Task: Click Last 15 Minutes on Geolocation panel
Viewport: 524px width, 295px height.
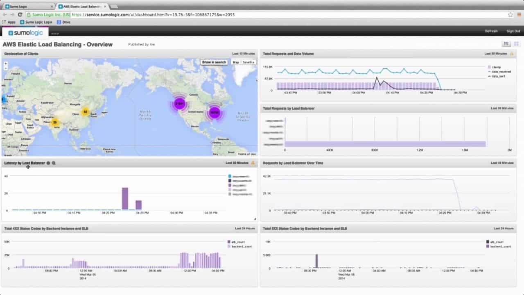Action: (244, 54)
